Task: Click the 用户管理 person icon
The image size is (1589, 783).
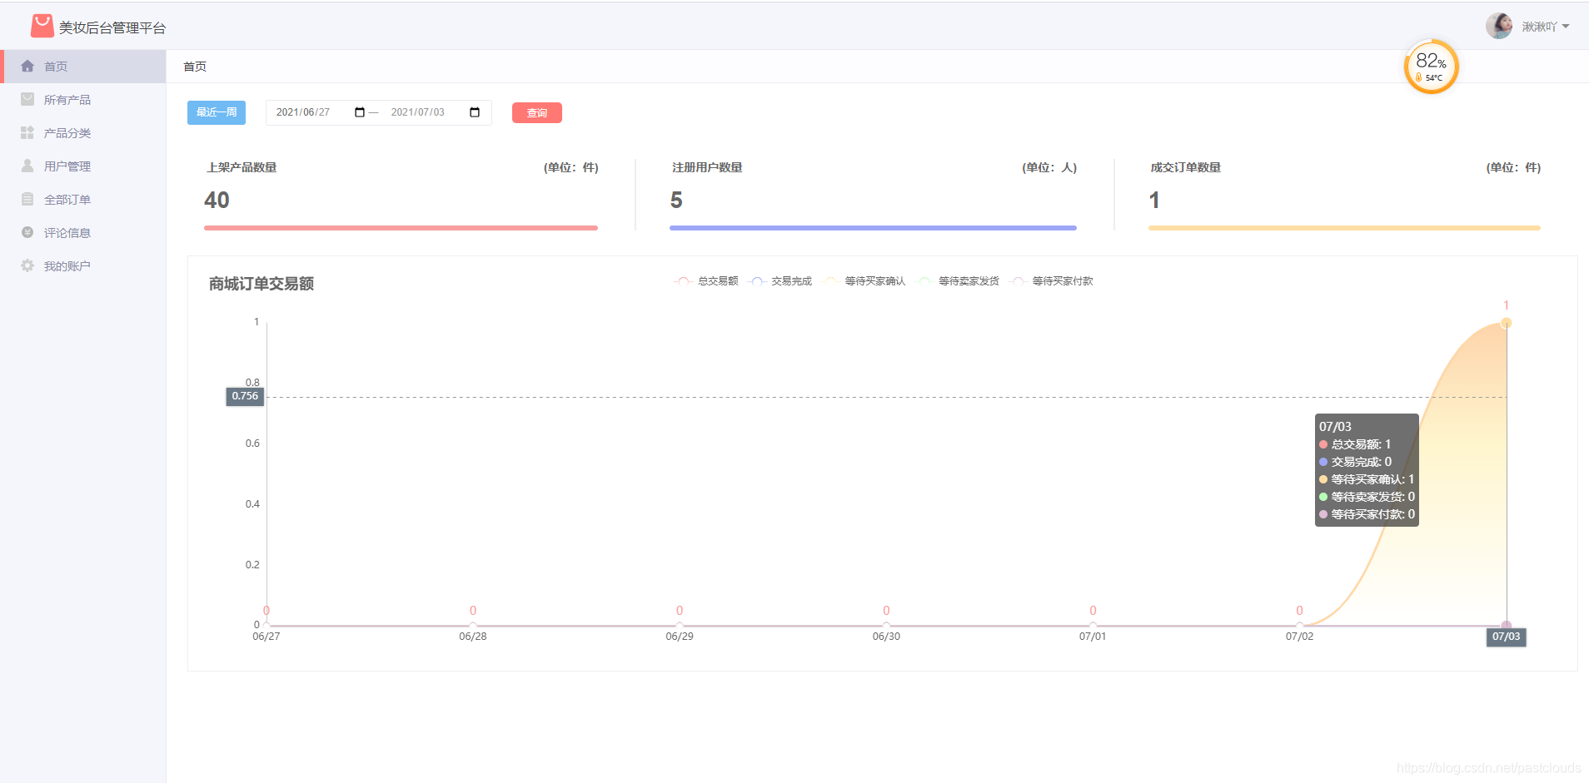Action: pos(27,166)
